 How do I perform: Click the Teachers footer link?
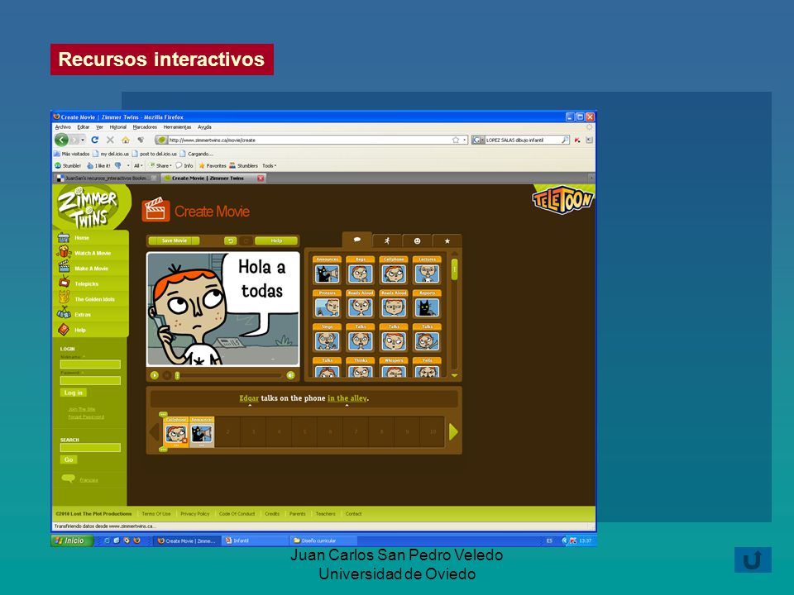325,513
